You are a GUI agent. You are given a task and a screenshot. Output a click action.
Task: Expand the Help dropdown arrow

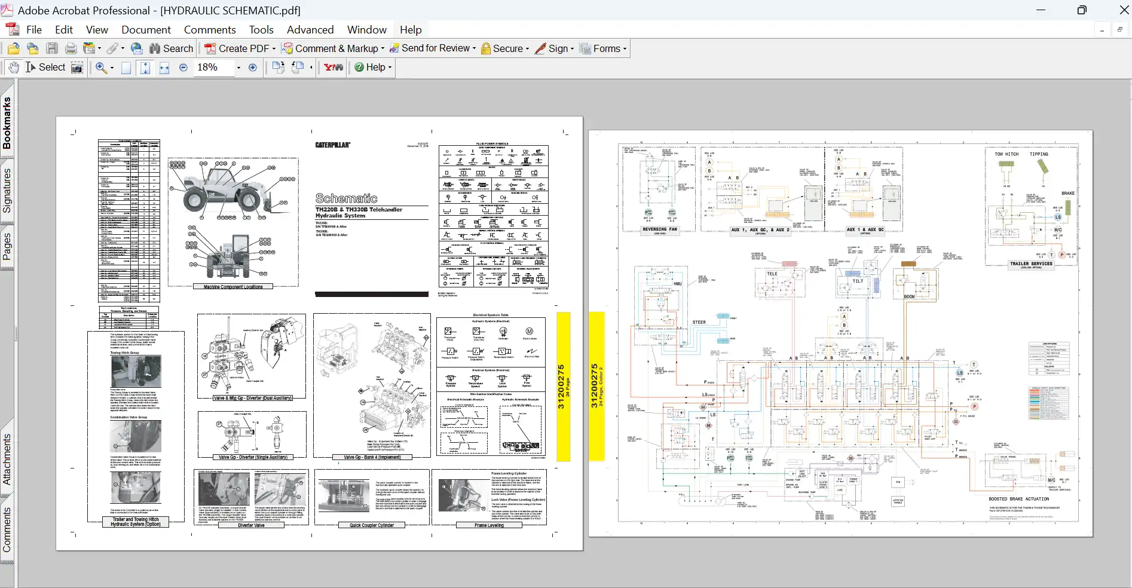(x=390, y=68)
